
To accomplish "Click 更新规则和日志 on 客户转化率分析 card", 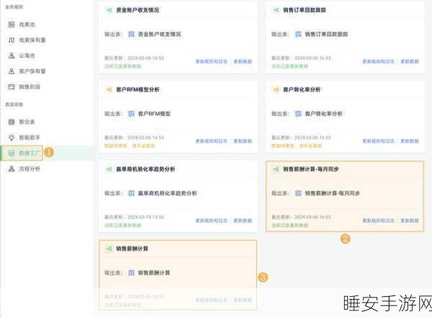I will [x=379, y=141].
